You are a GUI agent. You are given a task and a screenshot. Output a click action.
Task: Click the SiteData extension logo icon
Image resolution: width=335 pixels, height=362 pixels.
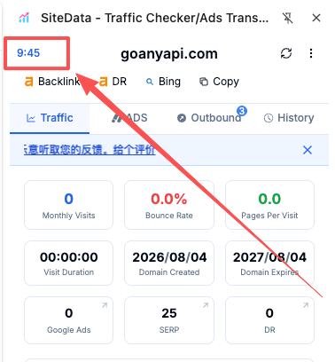(x=24, y=18)
